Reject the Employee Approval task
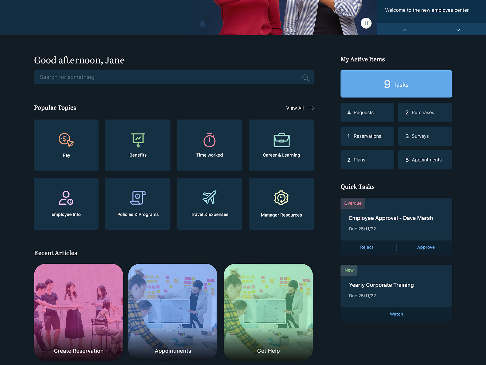Screen dimensions: 486x365 (x=367, y=247)
